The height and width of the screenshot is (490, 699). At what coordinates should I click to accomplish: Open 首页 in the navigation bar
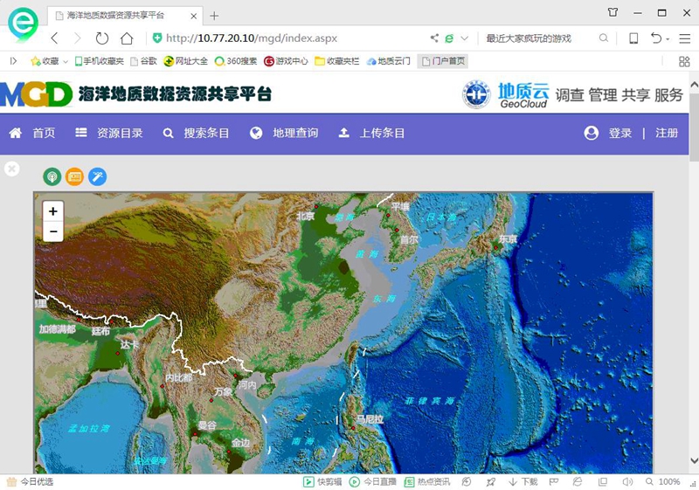(x=33, y=133)
